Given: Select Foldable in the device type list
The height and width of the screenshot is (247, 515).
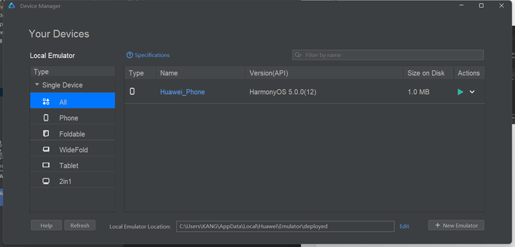Looking at the screenshot, I should (73, 134).
